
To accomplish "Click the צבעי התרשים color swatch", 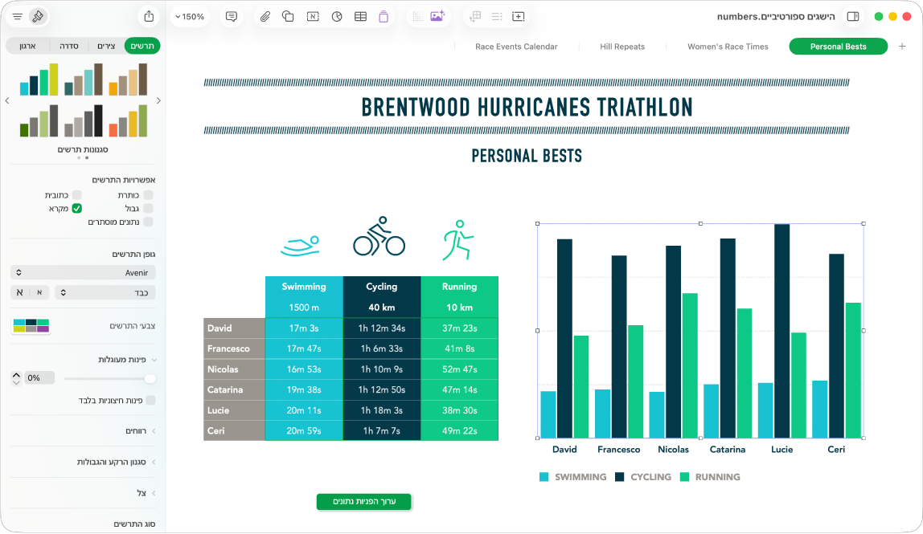I will coord(31,325).
